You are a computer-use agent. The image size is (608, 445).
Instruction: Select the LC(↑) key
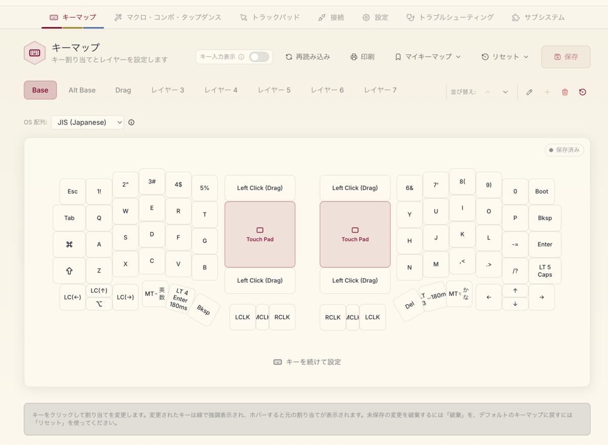[99, 291]
